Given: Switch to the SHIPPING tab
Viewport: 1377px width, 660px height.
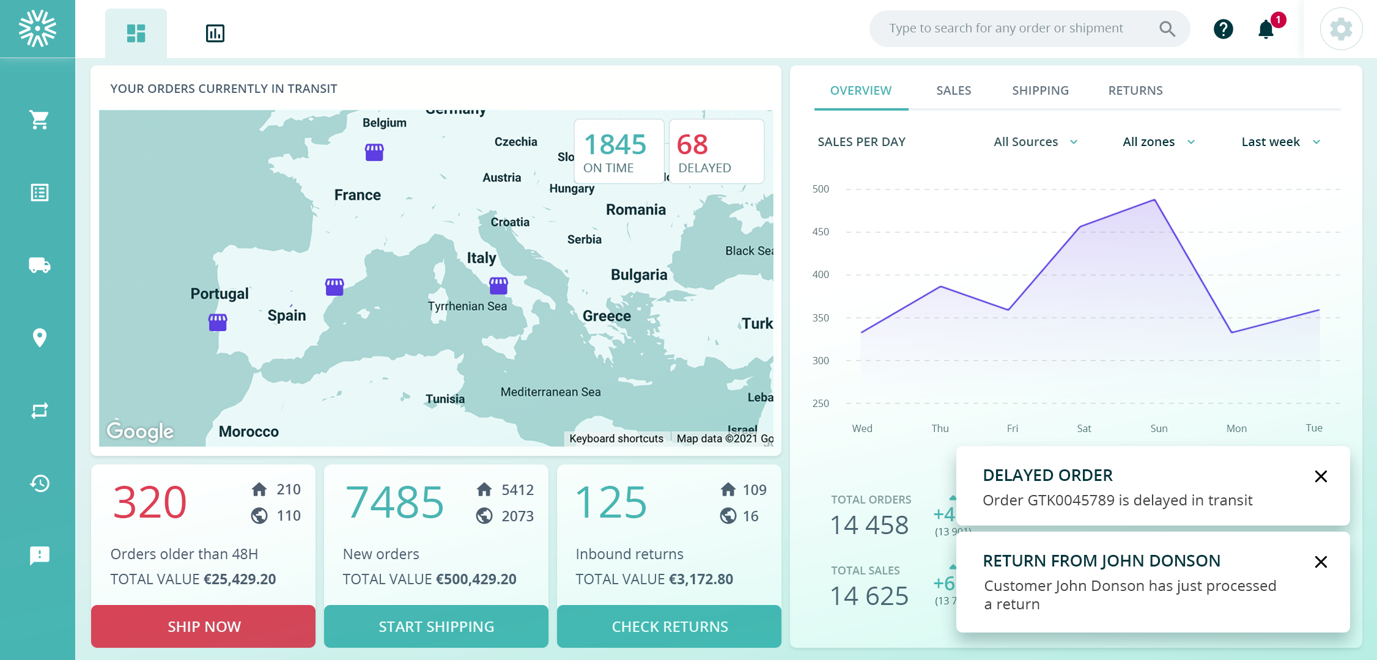Looking at the screenshot, I should [1039, 90].
